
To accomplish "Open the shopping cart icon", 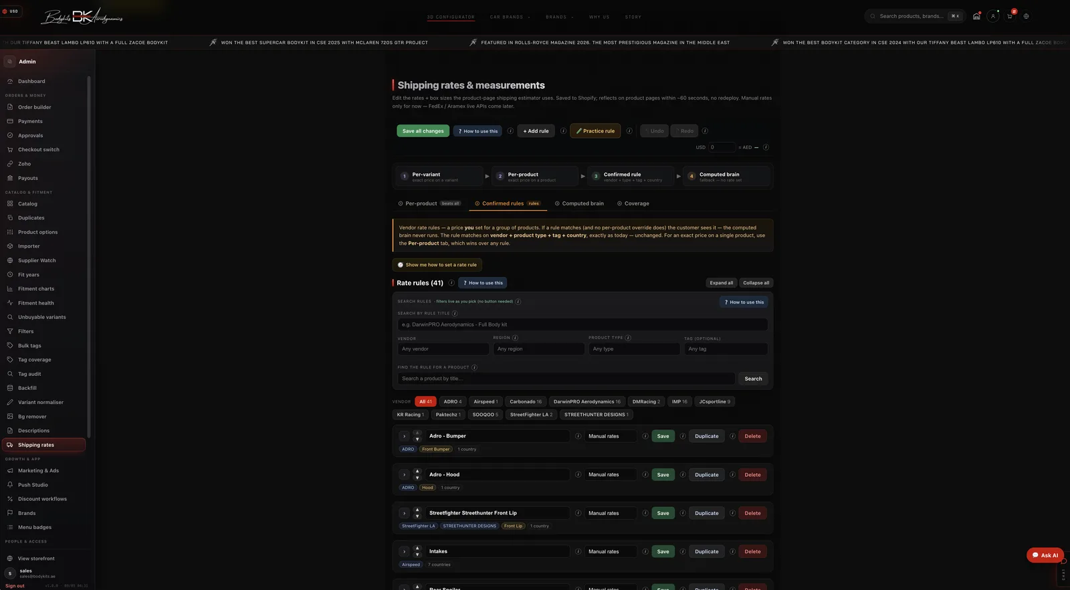I will pos(1010,16).
